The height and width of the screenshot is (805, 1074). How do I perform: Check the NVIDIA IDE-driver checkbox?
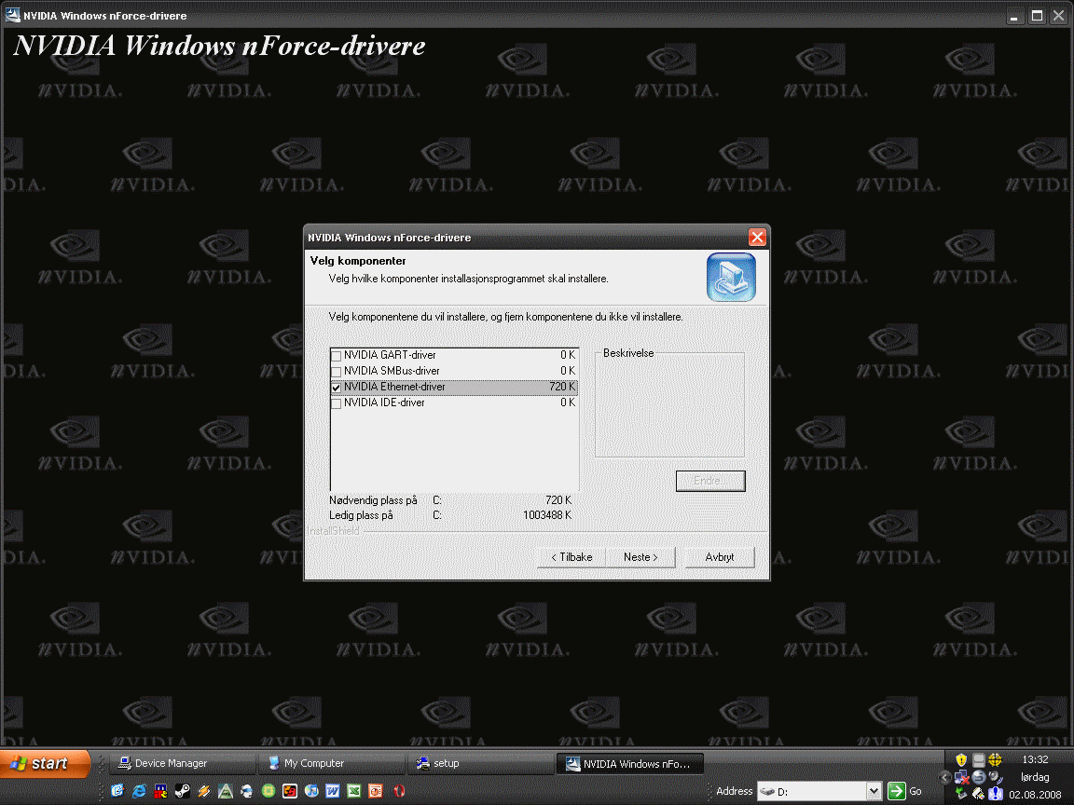(x=337, y=403)
